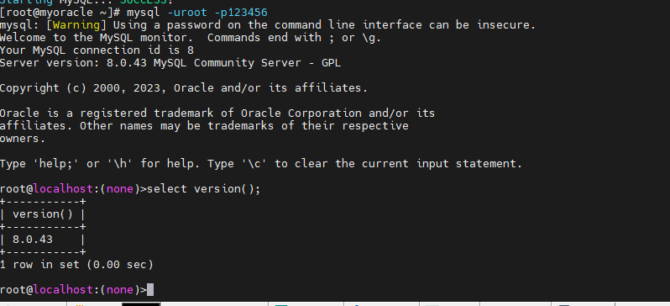Click the teal icon taskbar item
670x306 pixels.
coord(281,304)
